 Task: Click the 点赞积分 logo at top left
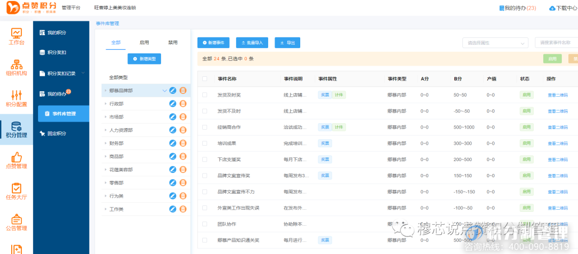click(x=32, y=7)
